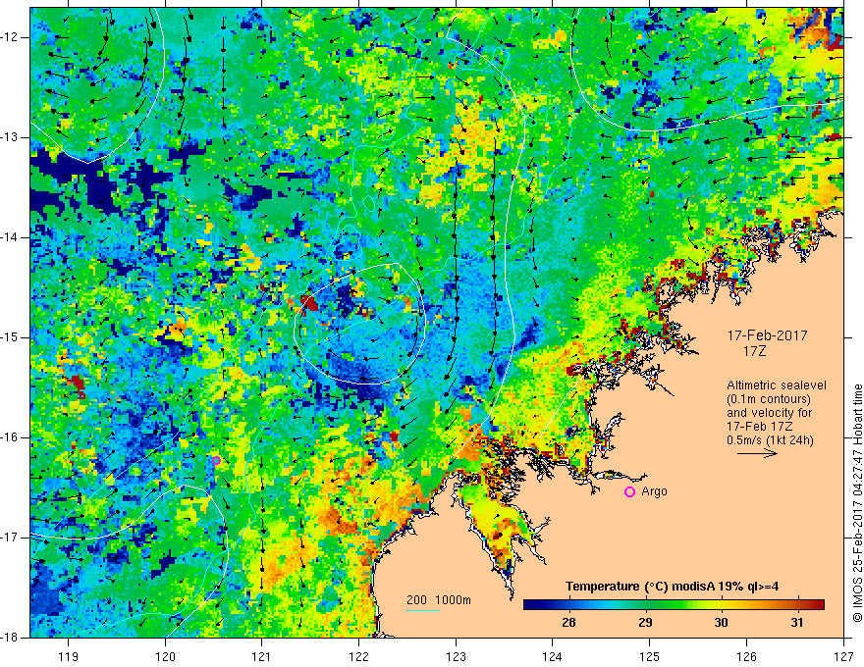Viewport: 864px width, 667px height.
Task: Click the '29' colorbar tick label
Action: coord(645,623)
